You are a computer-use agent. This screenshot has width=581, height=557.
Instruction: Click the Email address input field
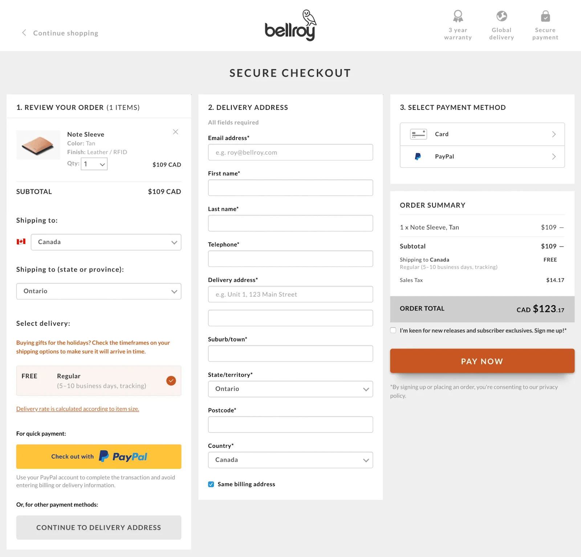click(x=290, y=152)
